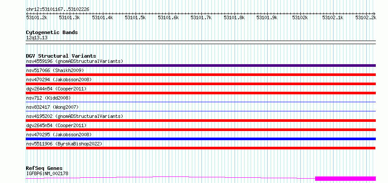Click the chr12:53101167..53102226 region label

58,10
